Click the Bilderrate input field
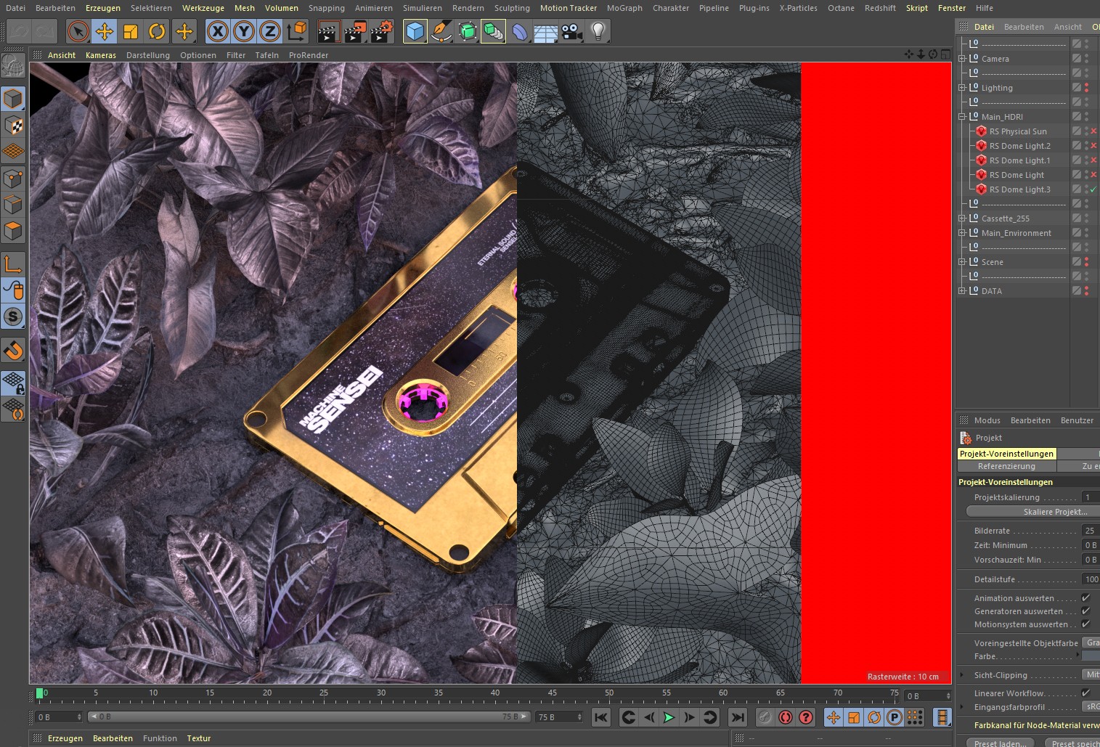This screenshot has height=747, width=1100. click(1091, 531)
